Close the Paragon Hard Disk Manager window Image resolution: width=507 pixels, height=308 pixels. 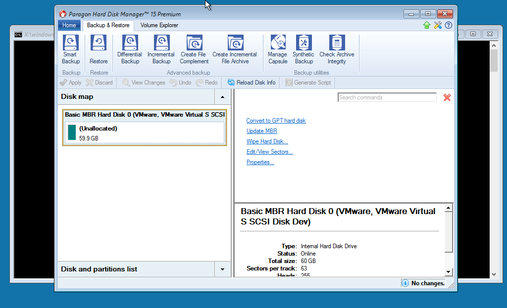tap(445, 14)
